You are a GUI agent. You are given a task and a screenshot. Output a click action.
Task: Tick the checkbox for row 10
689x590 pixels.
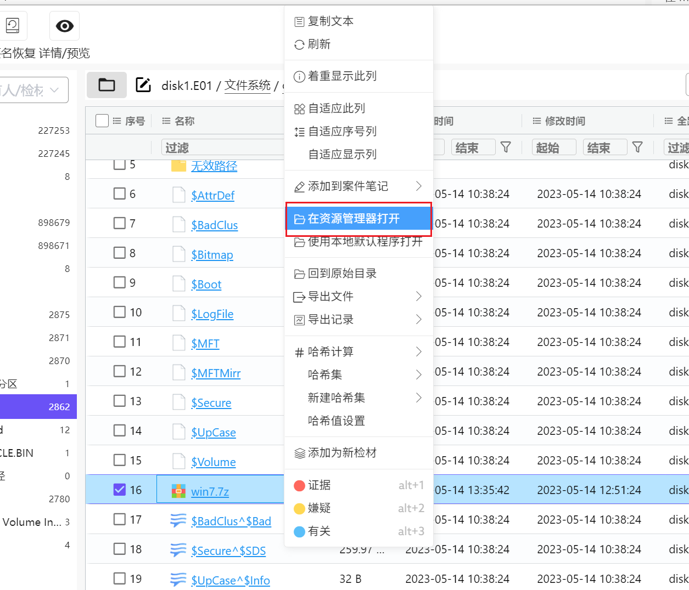coord(120,312)
